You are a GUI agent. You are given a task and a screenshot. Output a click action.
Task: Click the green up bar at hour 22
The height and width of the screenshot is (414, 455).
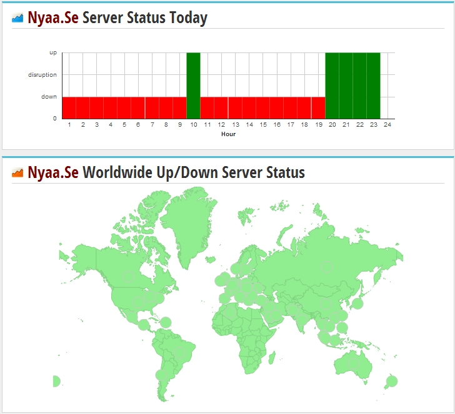point(360,86)
